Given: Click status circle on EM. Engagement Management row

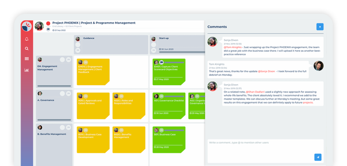Looking at the screenshot, I should click(x=63, y=60).
